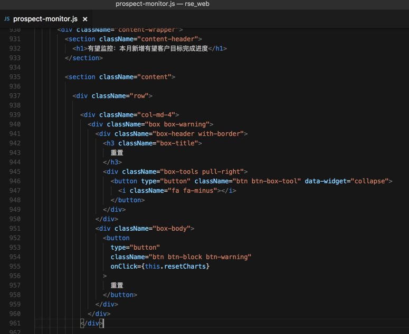
Task: Click the h1 heading text on line 932
Action: (x=148, y=48)
